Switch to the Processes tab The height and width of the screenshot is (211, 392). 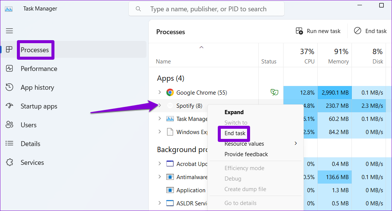[x=35, y=50]
